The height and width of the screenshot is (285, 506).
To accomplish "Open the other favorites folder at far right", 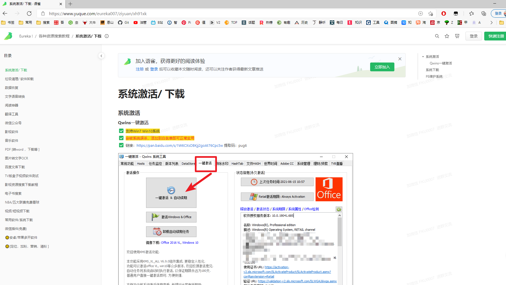I will (502, 23).
